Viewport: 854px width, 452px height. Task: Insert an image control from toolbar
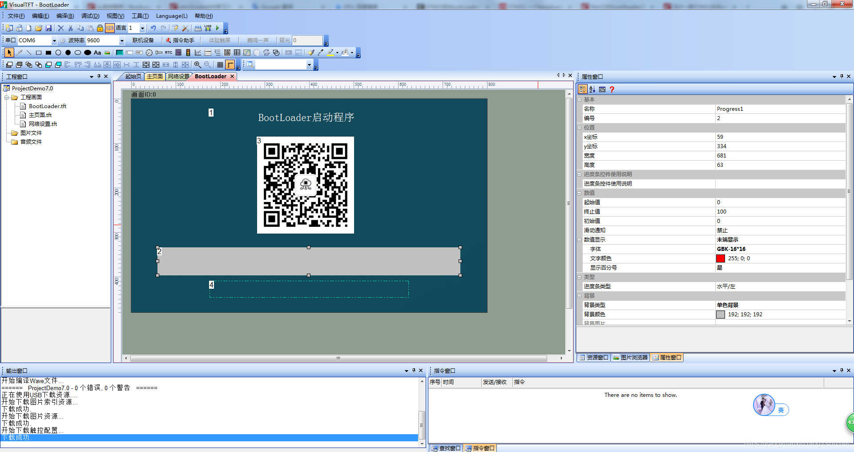tap(107, 52)
